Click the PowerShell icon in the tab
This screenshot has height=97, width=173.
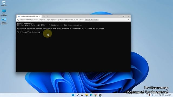[19, 16]
